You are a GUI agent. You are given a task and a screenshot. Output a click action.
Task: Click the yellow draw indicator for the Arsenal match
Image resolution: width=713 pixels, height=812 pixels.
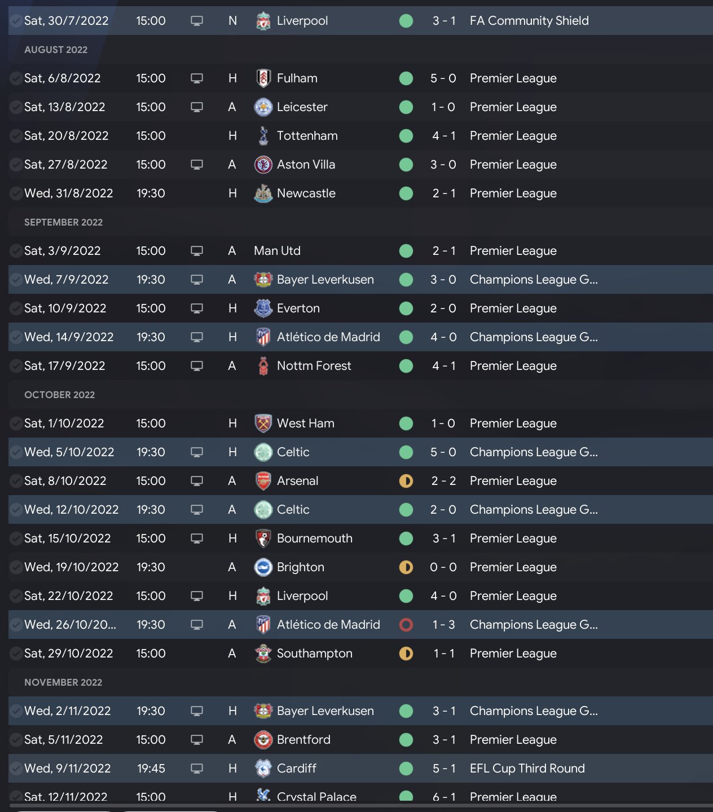click(406, 481)
